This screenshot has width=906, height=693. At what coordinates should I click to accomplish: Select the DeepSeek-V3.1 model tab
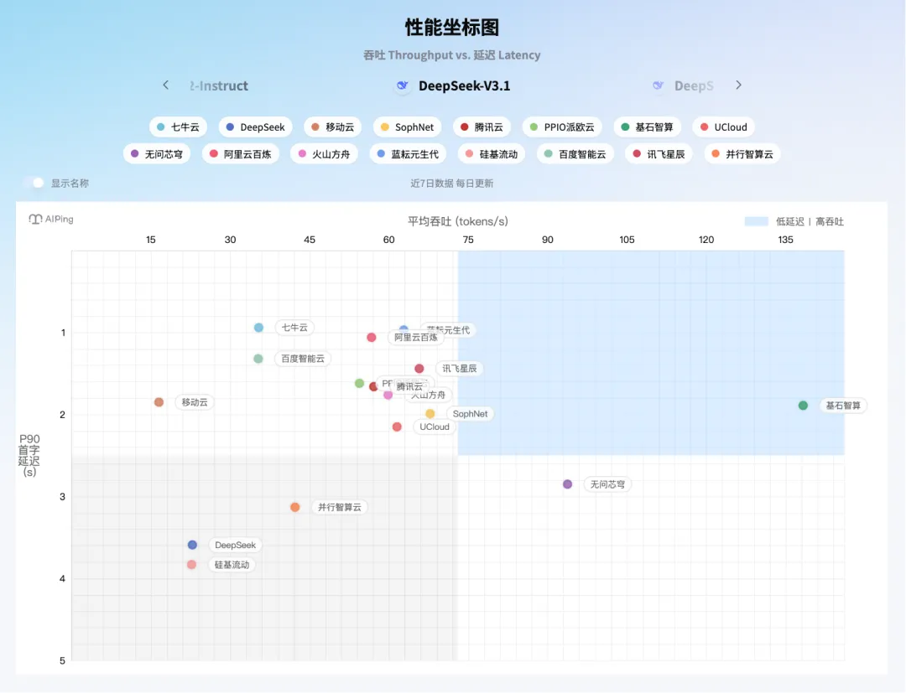click(463, 85)
